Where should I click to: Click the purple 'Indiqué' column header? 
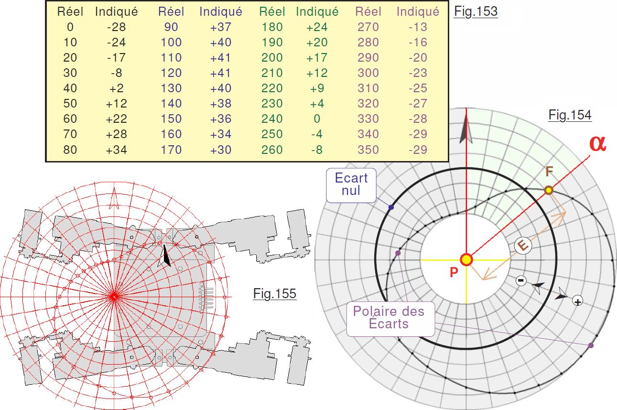click(418, 12)
